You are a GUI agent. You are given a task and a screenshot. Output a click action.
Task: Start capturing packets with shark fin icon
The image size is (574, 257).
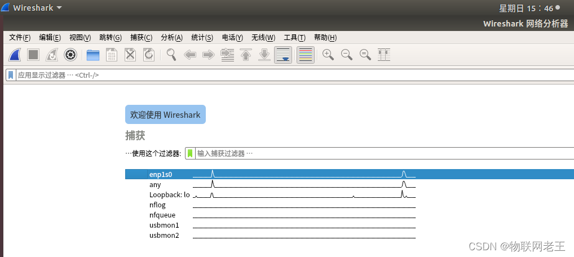tap(16, 55)
